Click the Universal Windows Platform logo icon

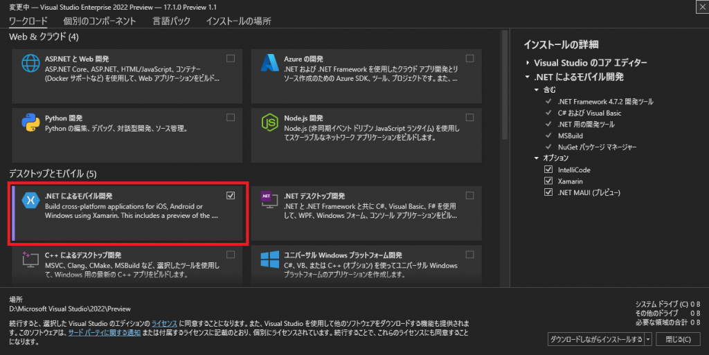click(270, 260)
